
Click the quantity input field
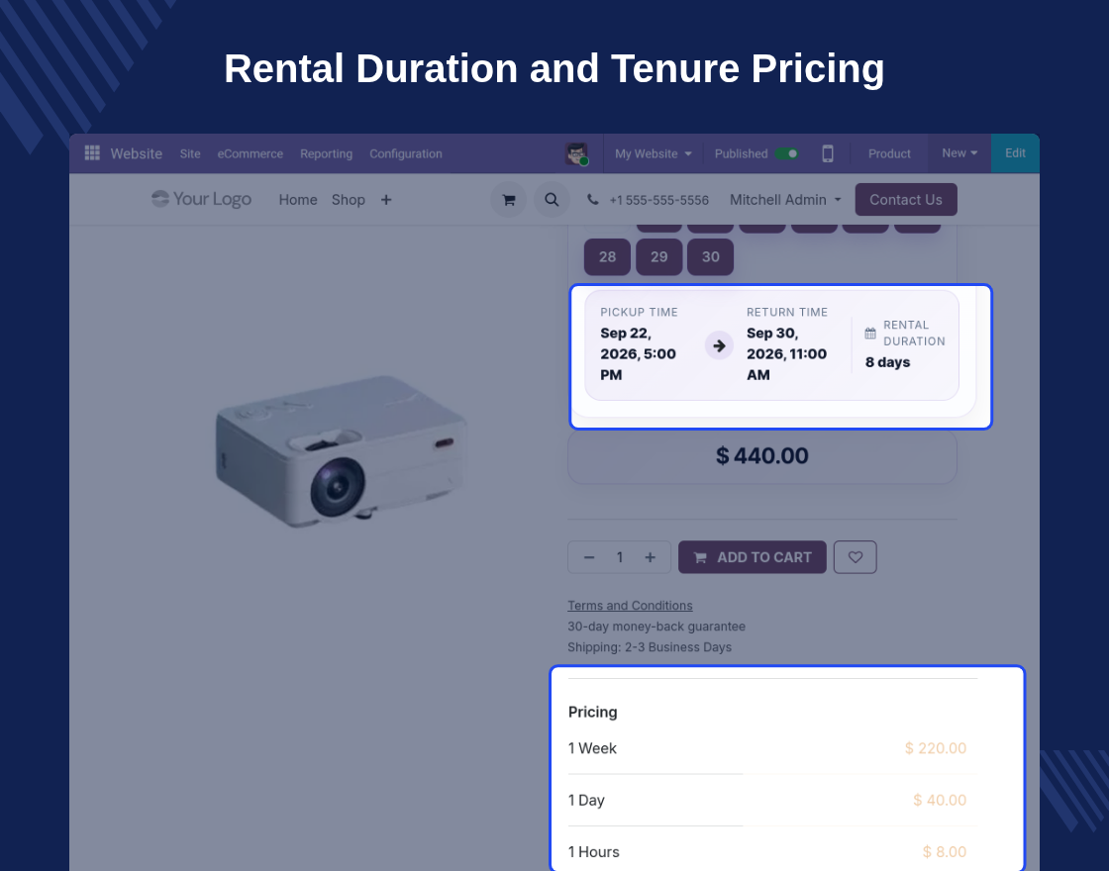(620, 558)
